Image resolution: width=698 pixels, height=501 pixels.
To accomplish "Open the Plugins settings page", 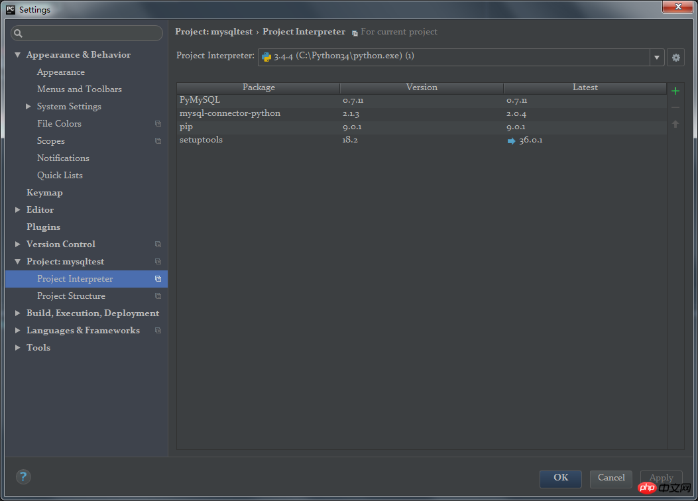I will point(43,227).
